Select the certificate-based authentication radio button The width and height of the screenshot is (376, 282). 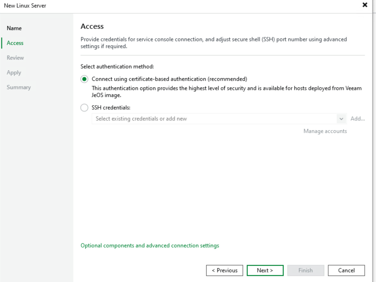(84, 79)
